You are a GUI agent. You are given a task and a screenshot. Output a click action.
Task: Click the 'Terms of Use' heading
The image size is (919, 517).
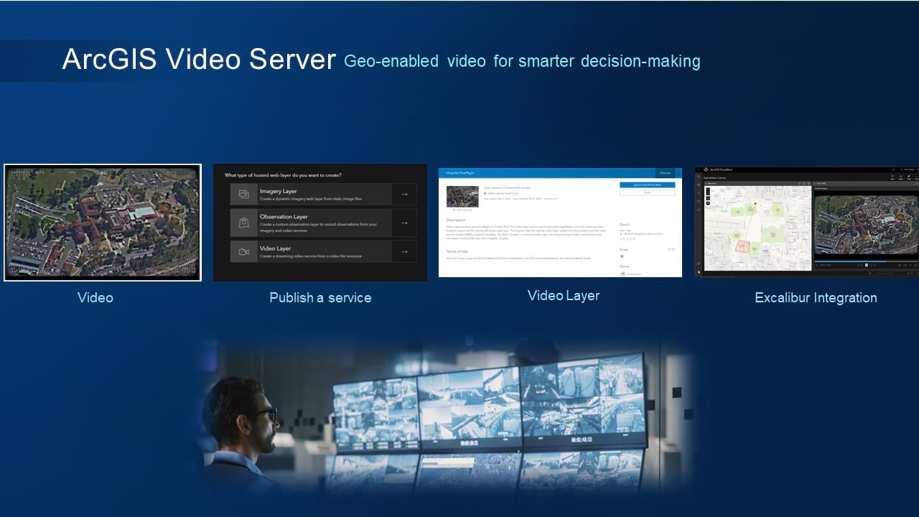[457, 251]
